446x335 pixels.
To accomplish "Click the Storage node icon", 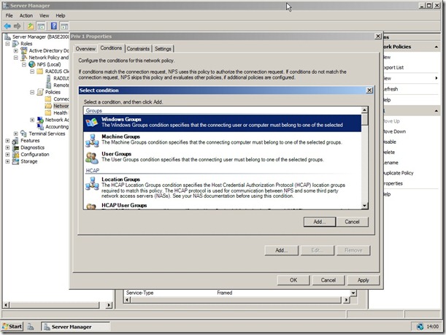I will [x=15, y=161].
